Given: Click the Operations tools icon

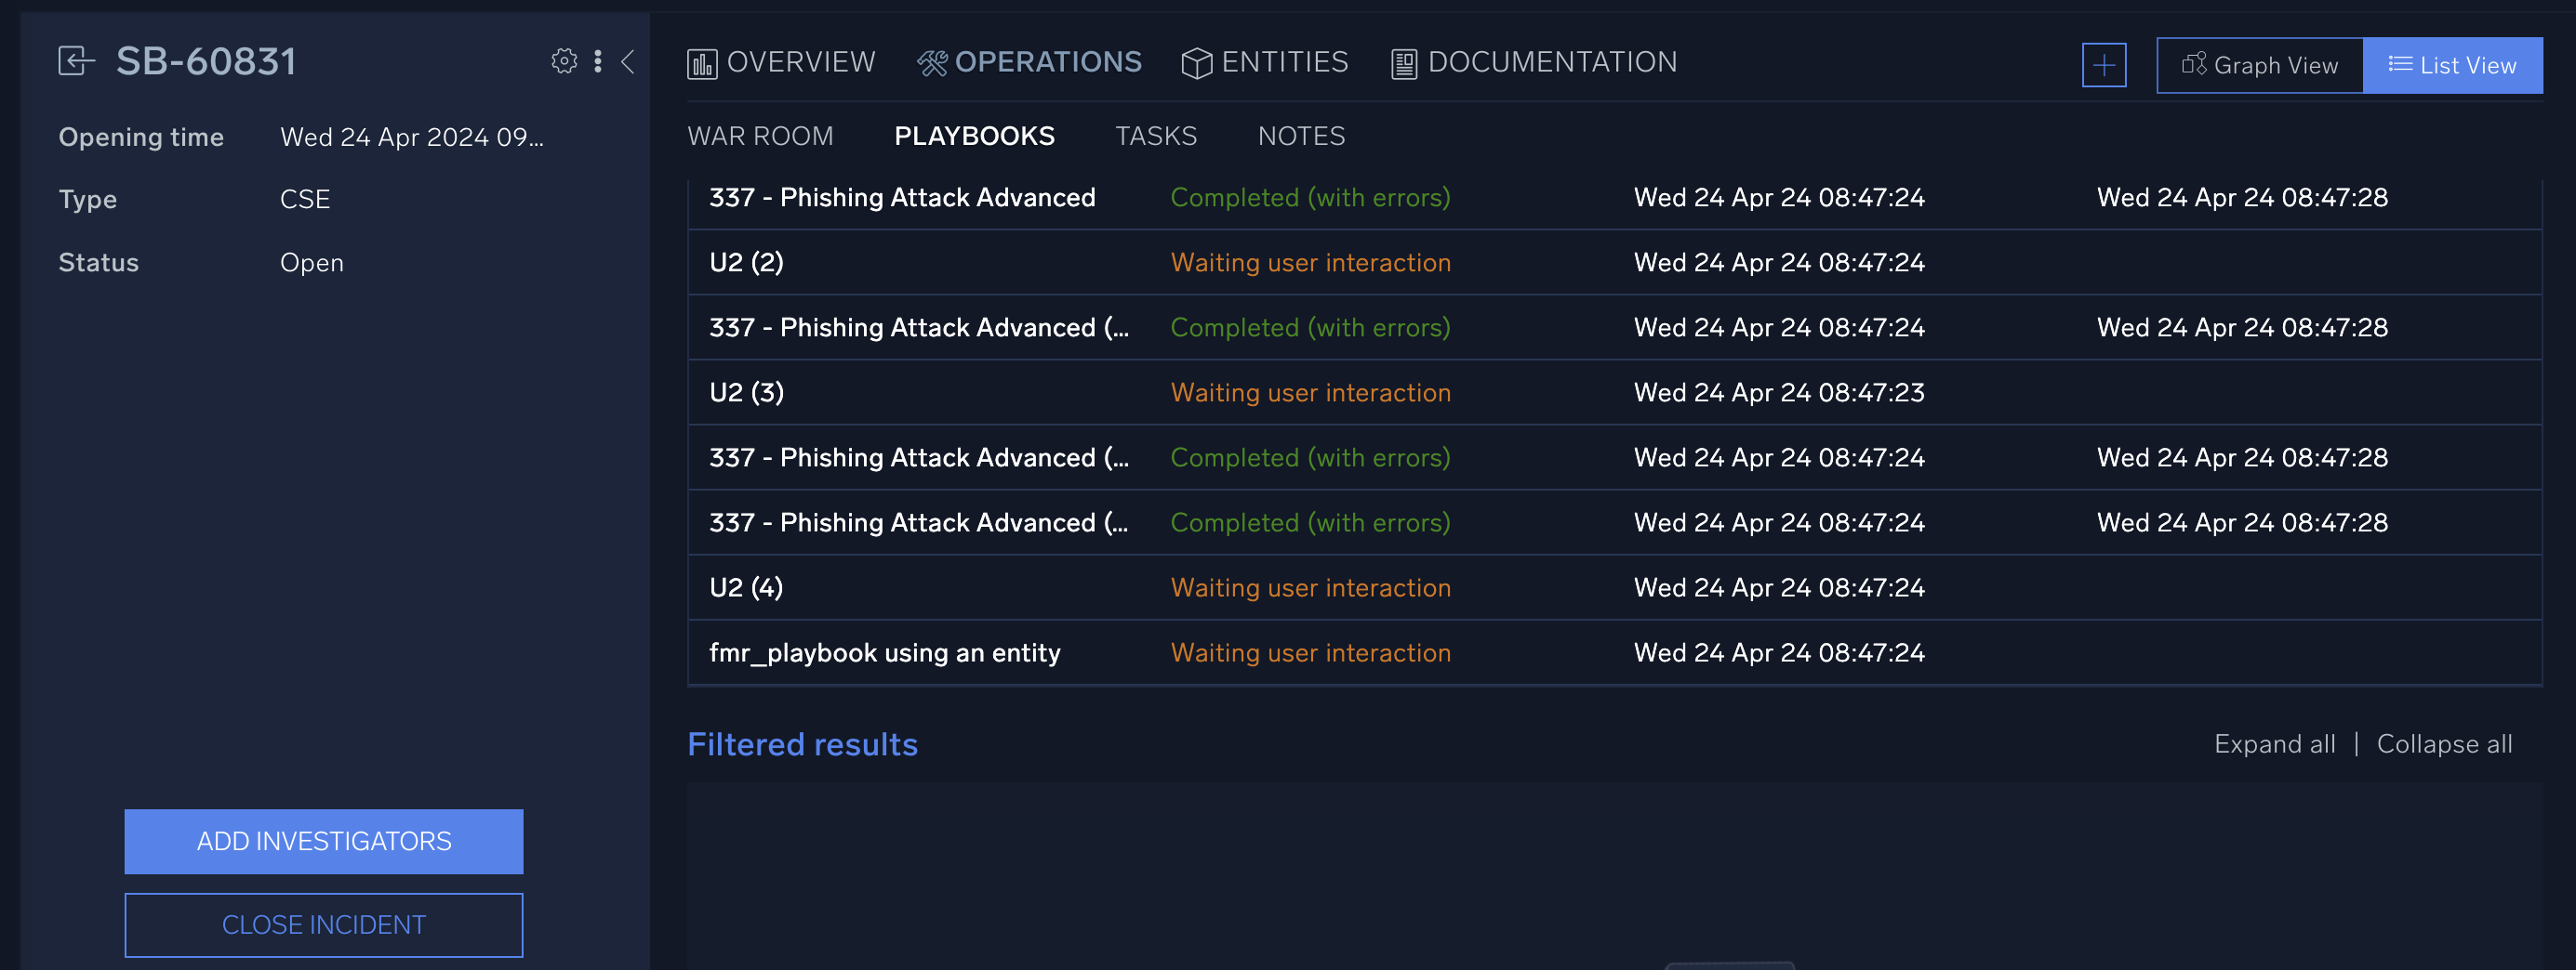Looking at the screenshot, I should (x=933, y=60).
